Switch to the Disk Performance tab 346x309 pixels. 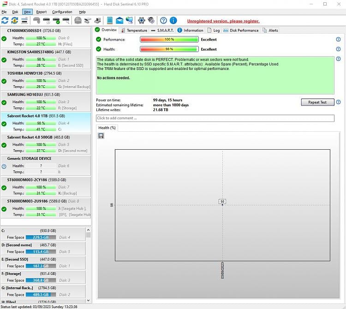241,30
